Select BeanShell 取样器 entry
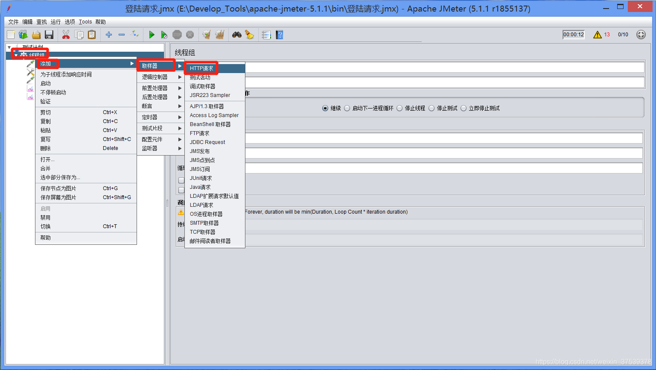 [215, 124]
